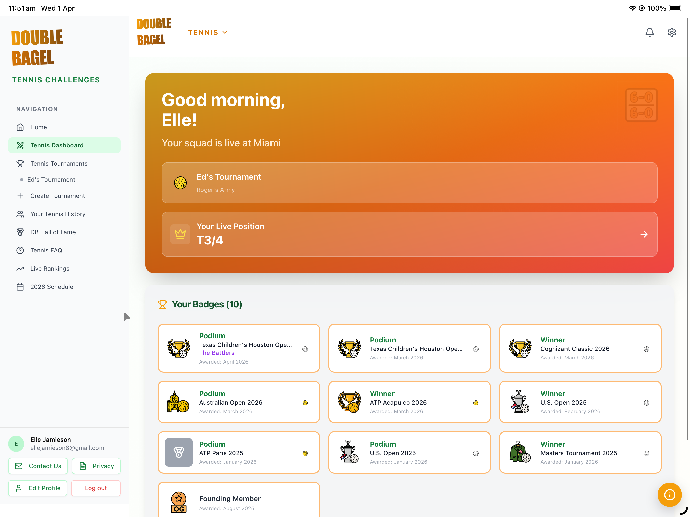Click the ATP Acapulco 2026 trophy badge icon
This screenshot has width=690, height=517.
point(349,402)
